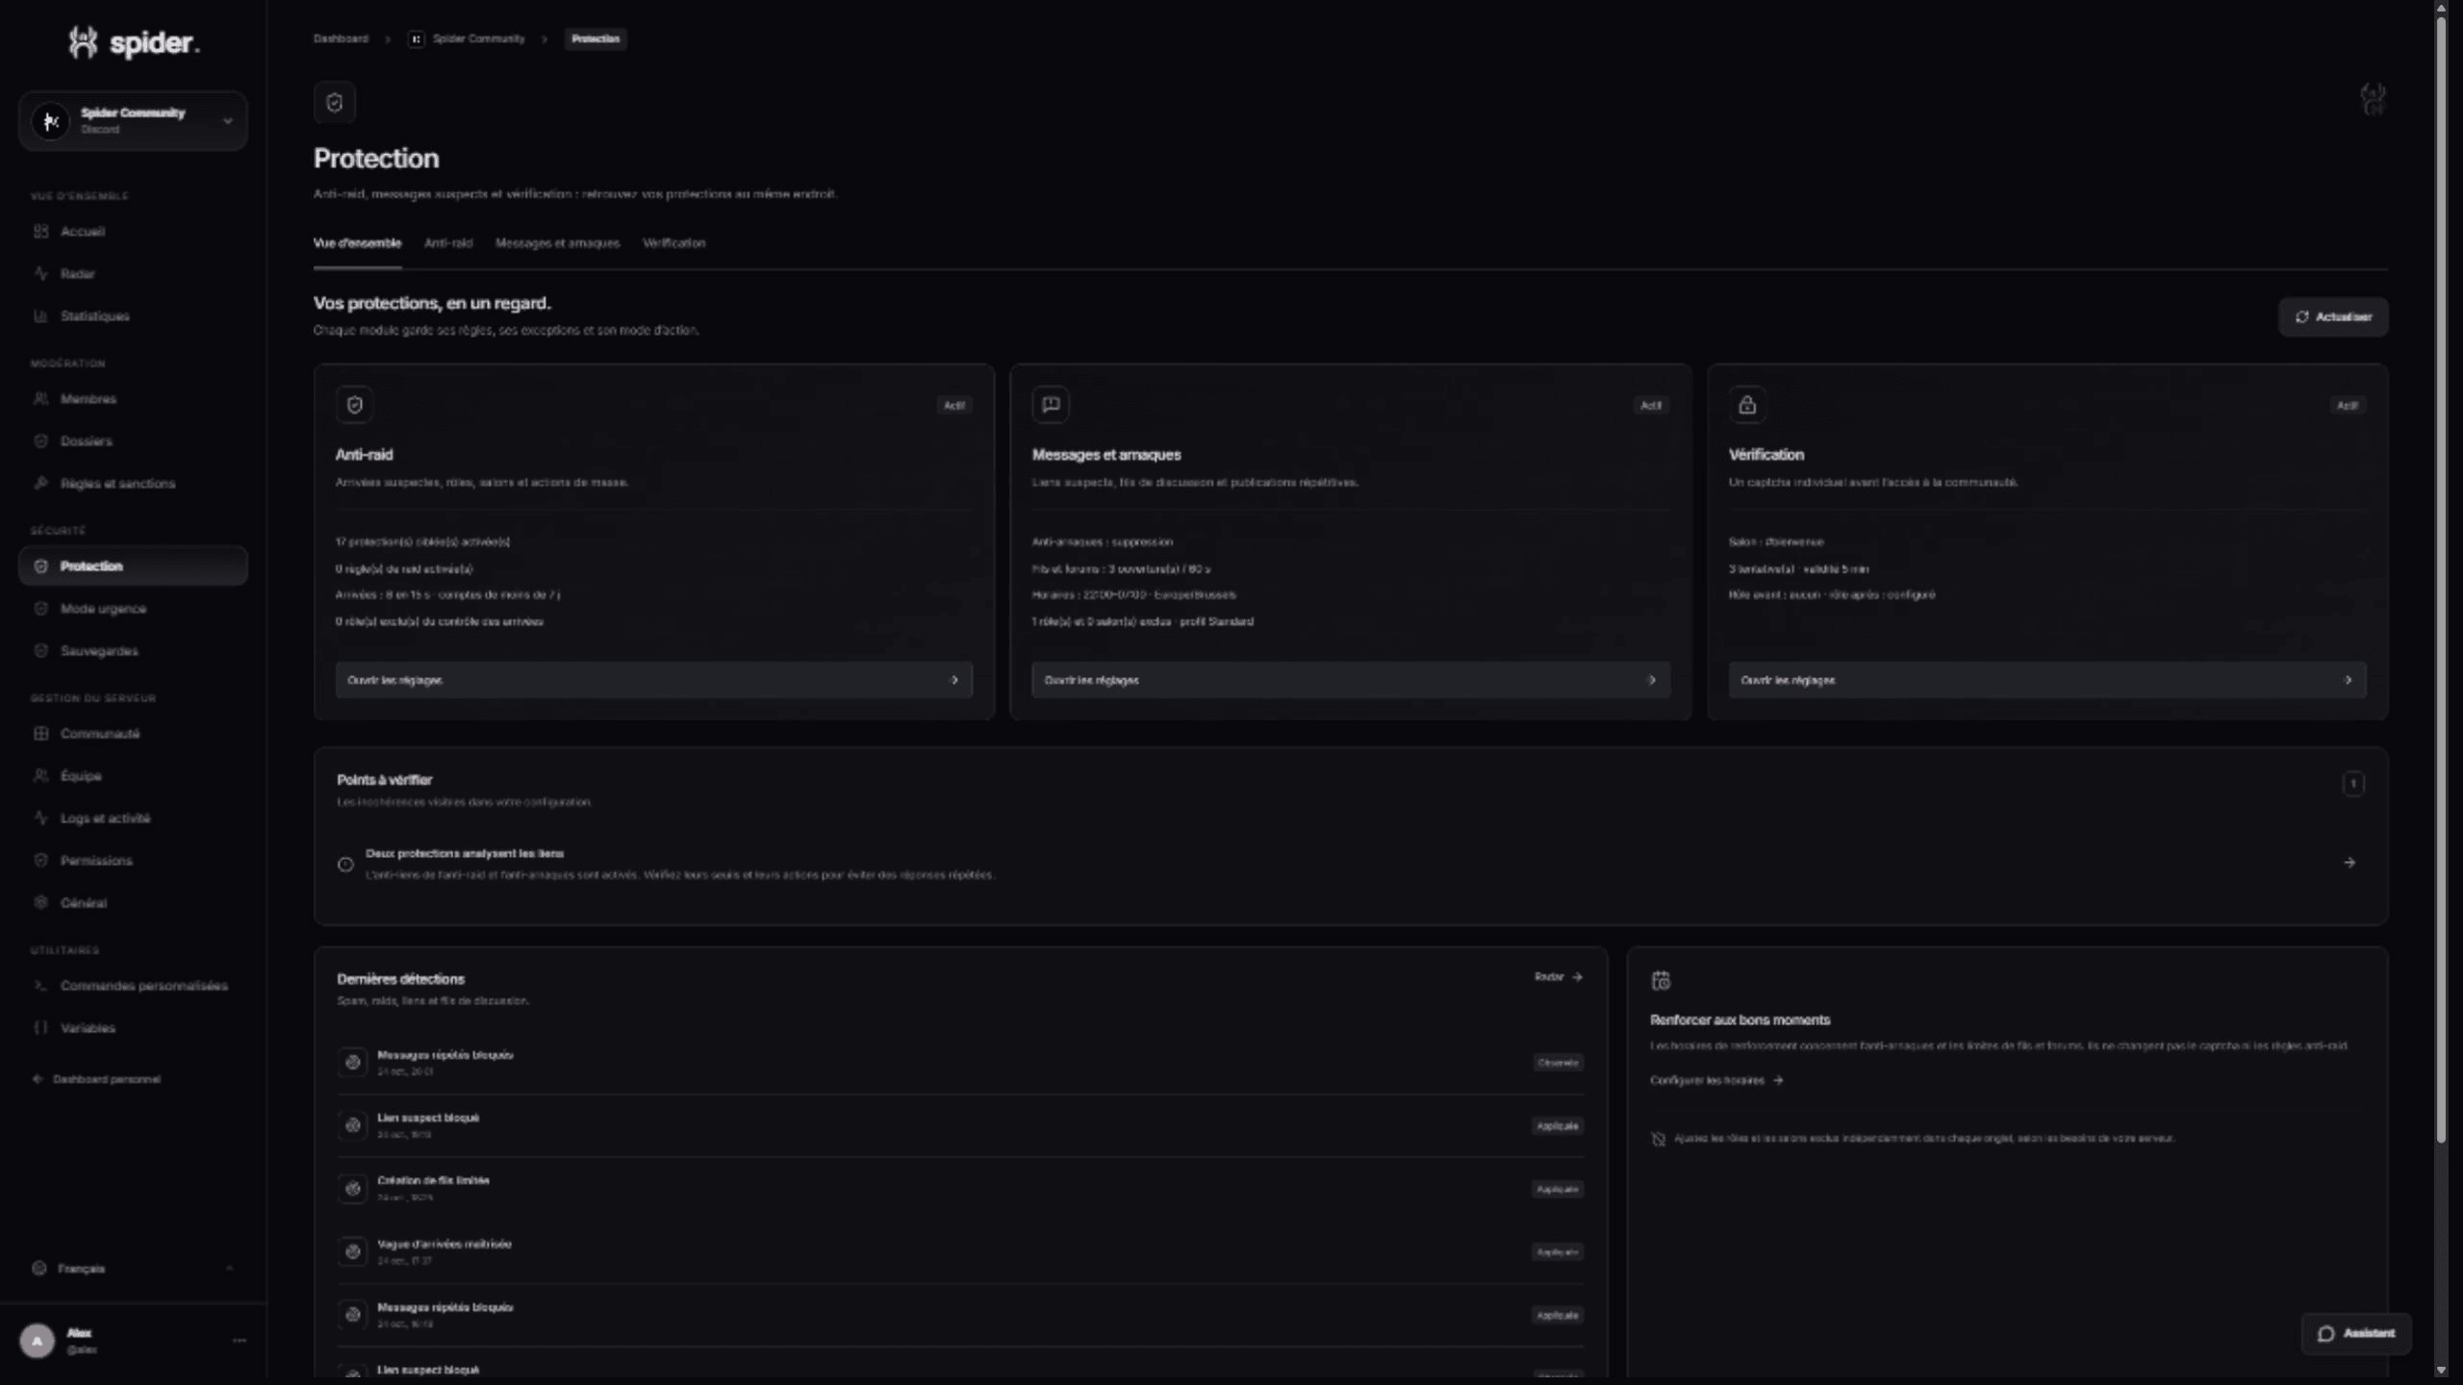2463x1385 pixels.
Task: Click the Variables braces icon
Action: [x=40, y=1028]
